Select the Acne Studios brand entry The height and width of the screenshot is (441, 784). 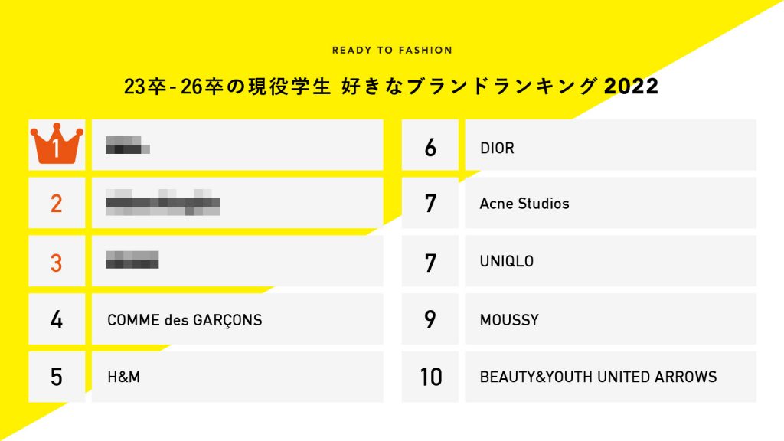click(x=524, y=204)
